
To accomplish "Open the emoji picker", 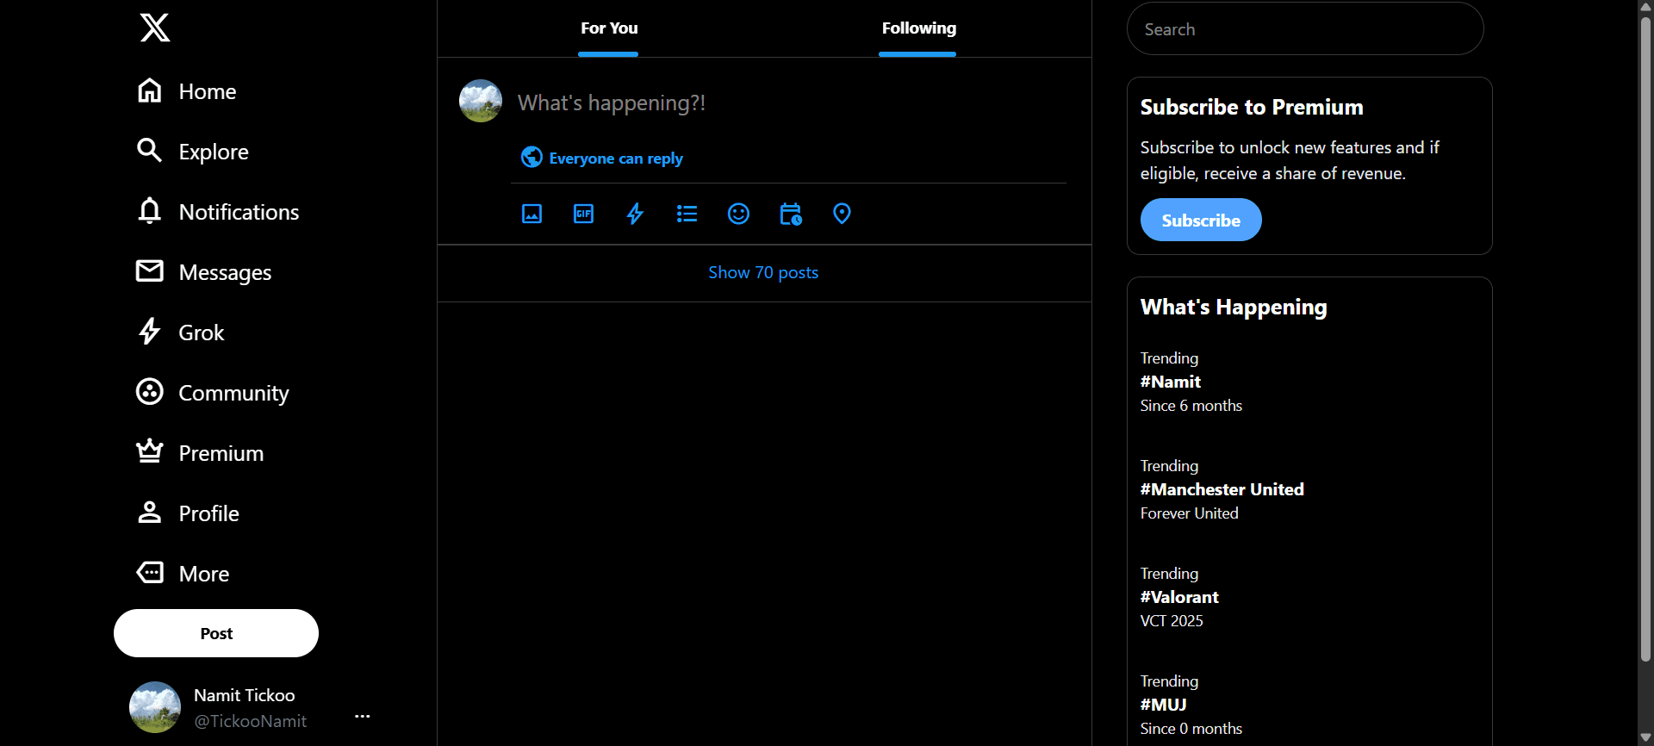I will (739, 214).
